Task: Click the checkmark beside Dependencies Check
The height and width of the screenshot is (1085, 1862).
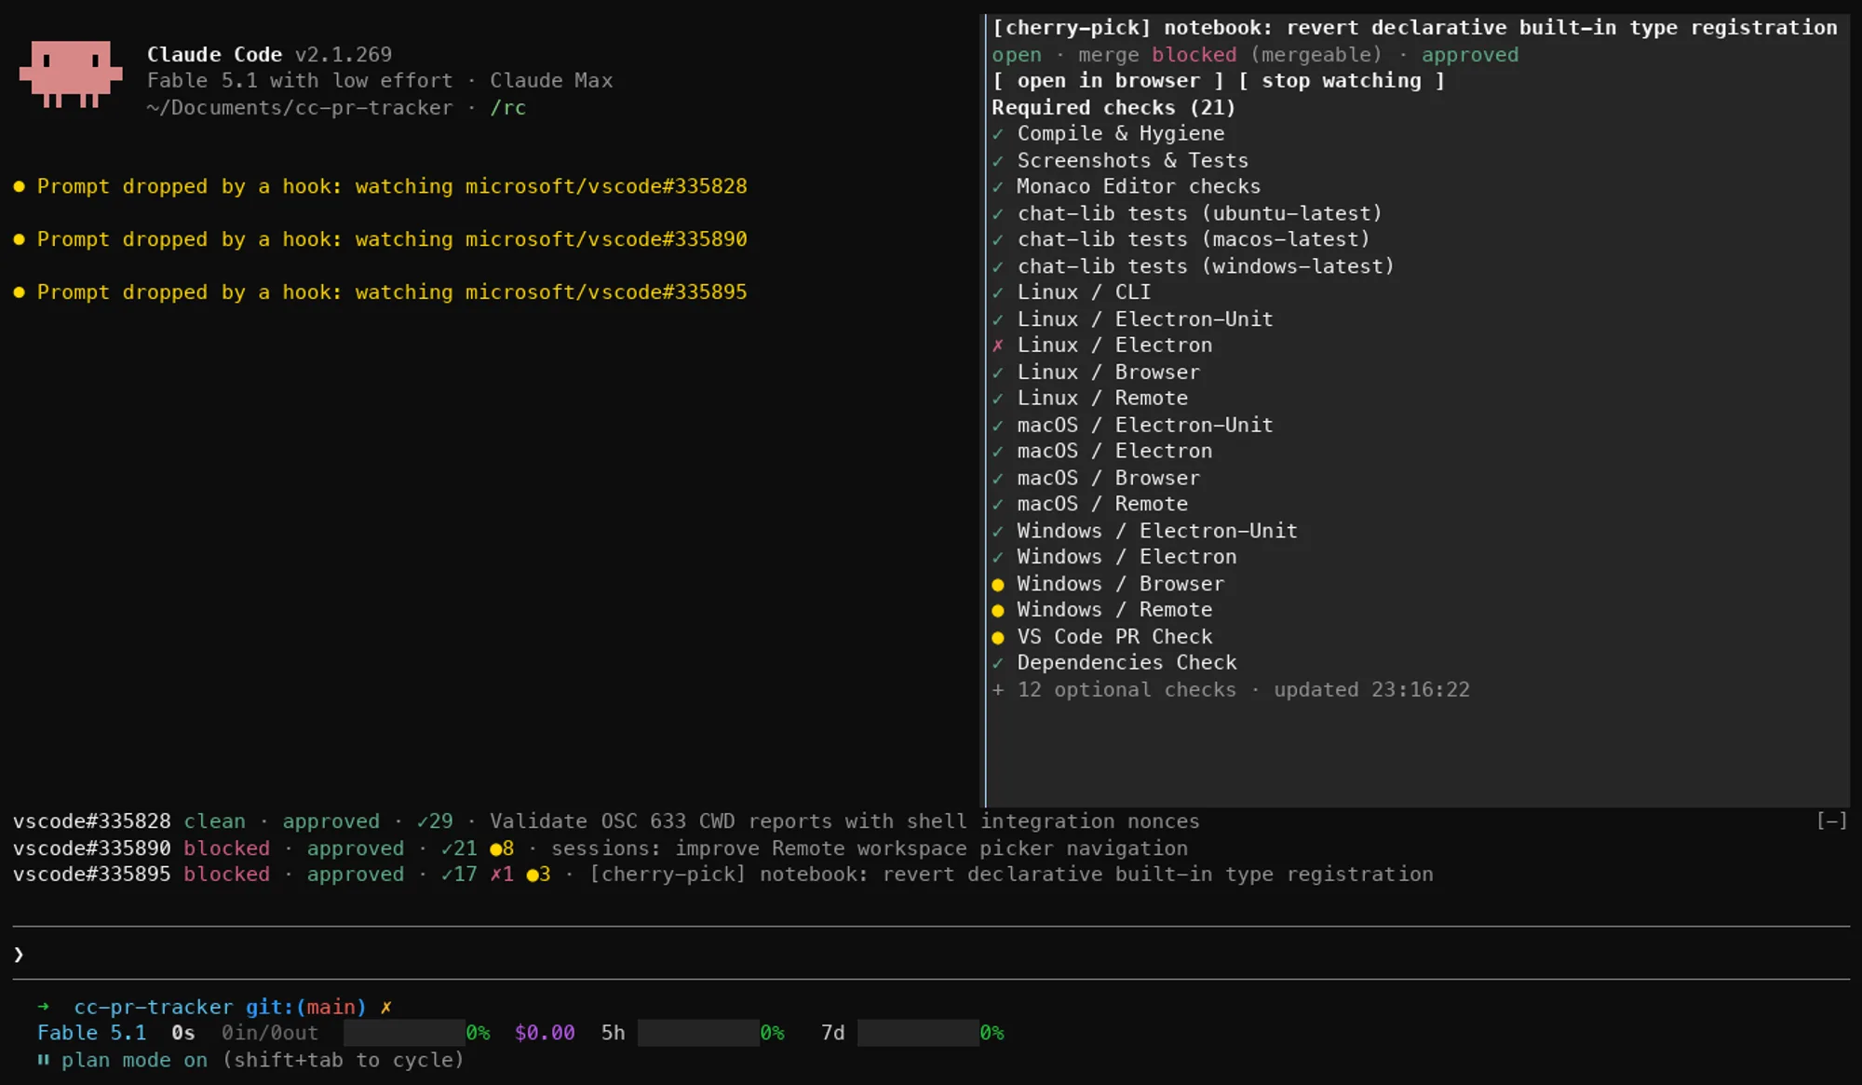Action: click(x=998, y=664)
